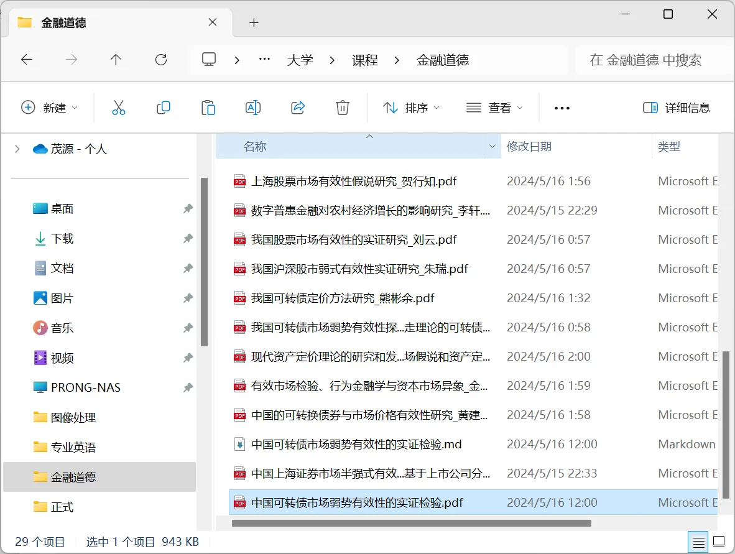Go up one folder level

tap(116, 60)
